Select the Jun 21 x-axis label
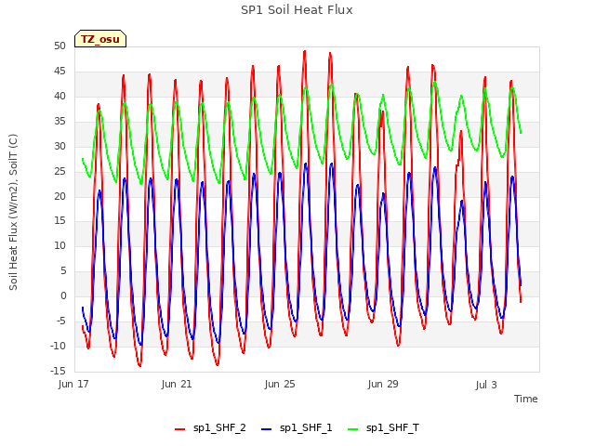This screenshot has height=446, width=595. pos(177,384)
